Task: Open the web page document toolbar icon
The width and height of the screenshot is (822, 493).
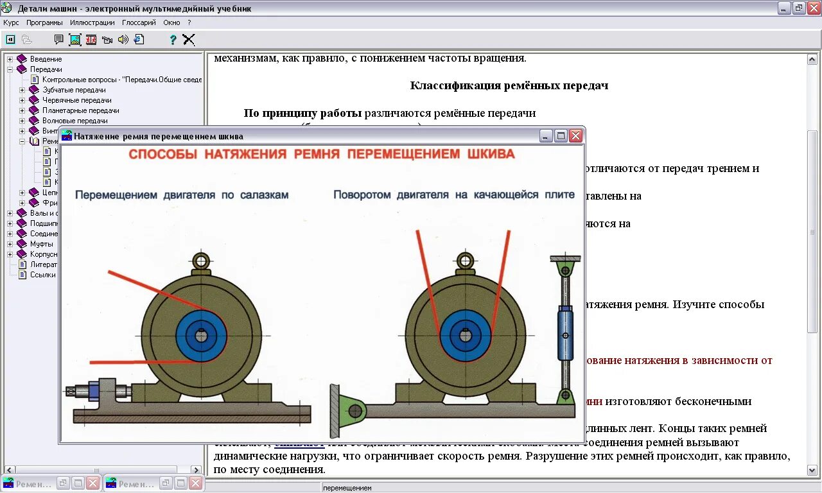Action: pos(139,40)
